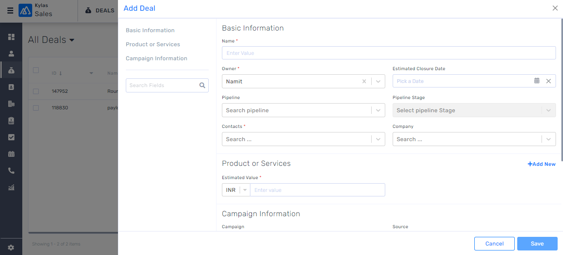
Task: Open the ID column filter dropdown arrow
Action: tap(91, 73)
